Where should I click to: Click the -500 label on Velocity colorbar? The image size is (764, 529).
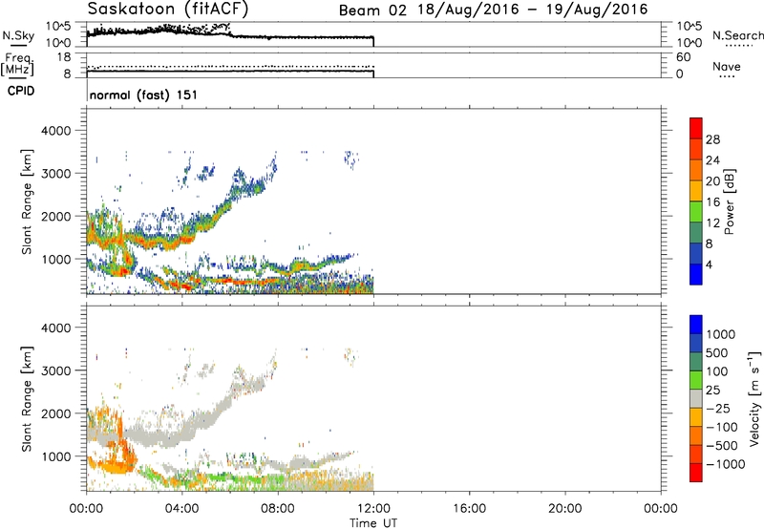click(722, 446)
